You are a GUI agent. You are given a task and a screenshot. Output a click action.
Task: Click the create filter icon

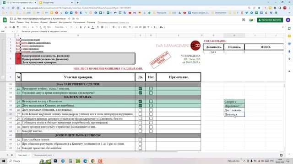pos(148,27)
